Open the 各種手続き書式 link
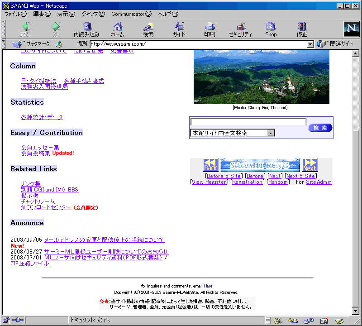The height and width of the screenshot is (326, 362). coord(84,81)
